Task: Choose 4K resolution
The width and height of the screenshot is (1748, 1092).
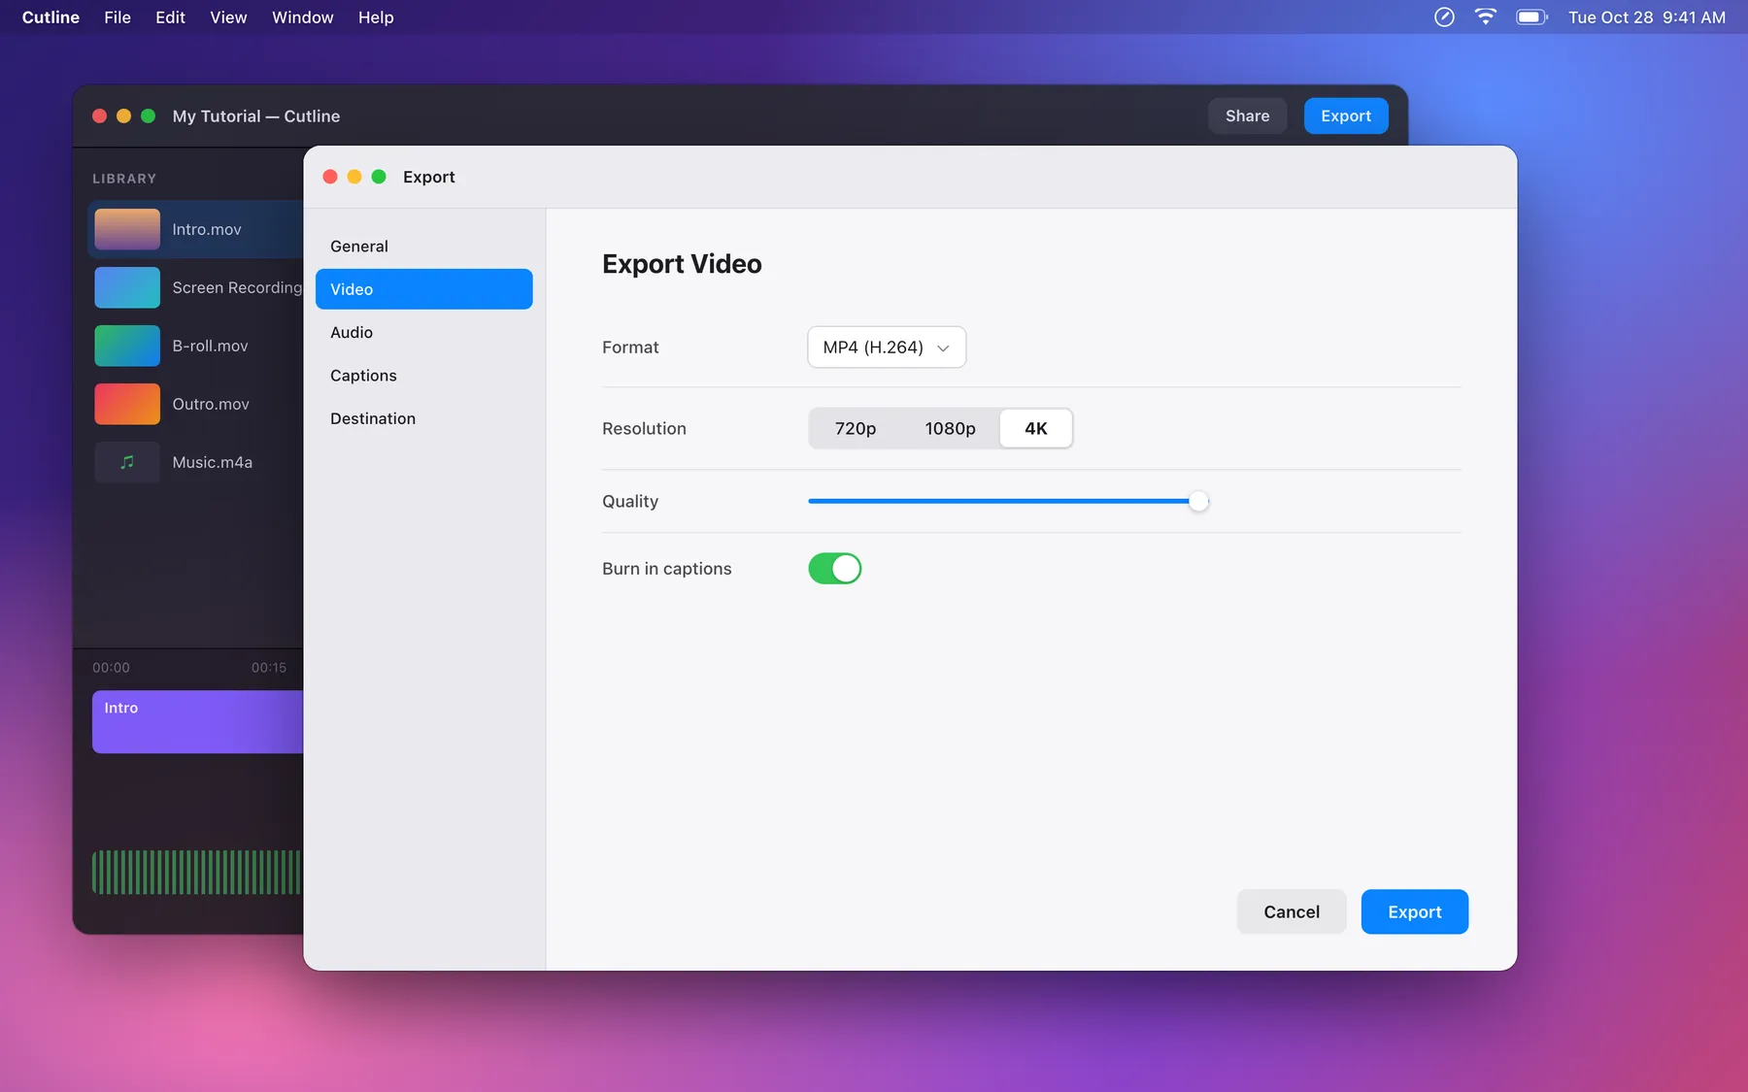Action: click(x=1036, y=428)
